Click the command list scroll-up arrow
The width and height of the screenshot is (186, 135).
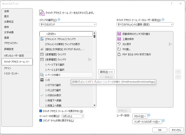coord(94,33)
